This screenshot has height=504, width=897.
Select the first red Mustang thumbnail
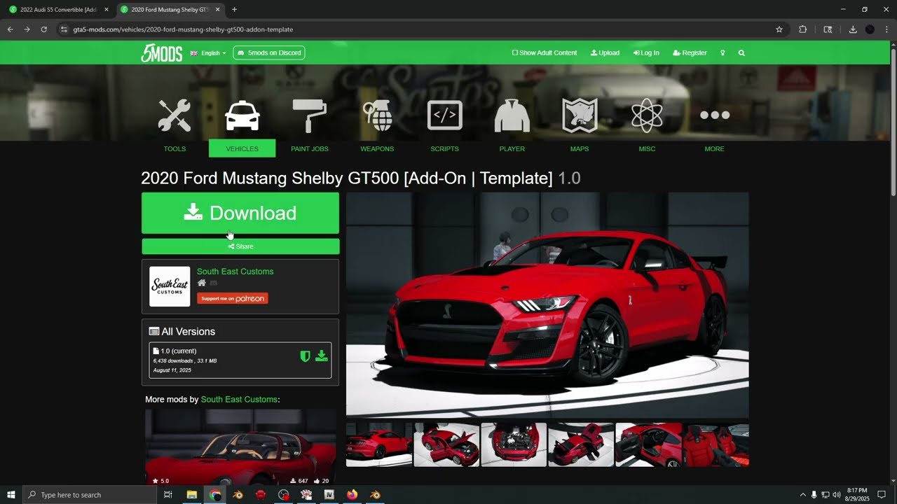pyautogui.click(x=379, y=444)
